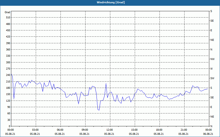Click the NW compass label

pos(212,59)
